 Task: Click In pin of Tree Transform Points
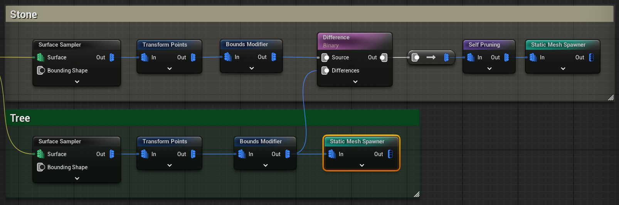tap(145, 154)
